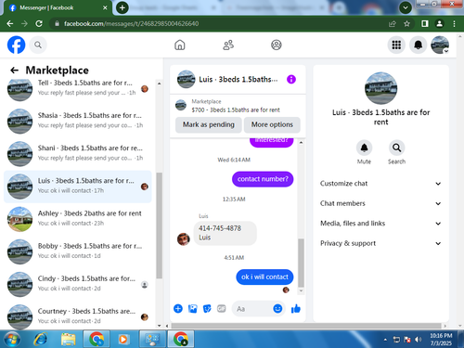464x348 pixels.
Task: Click the taskbar volume speaker icon
Action: pyautogui.click(x=418, y=340)
